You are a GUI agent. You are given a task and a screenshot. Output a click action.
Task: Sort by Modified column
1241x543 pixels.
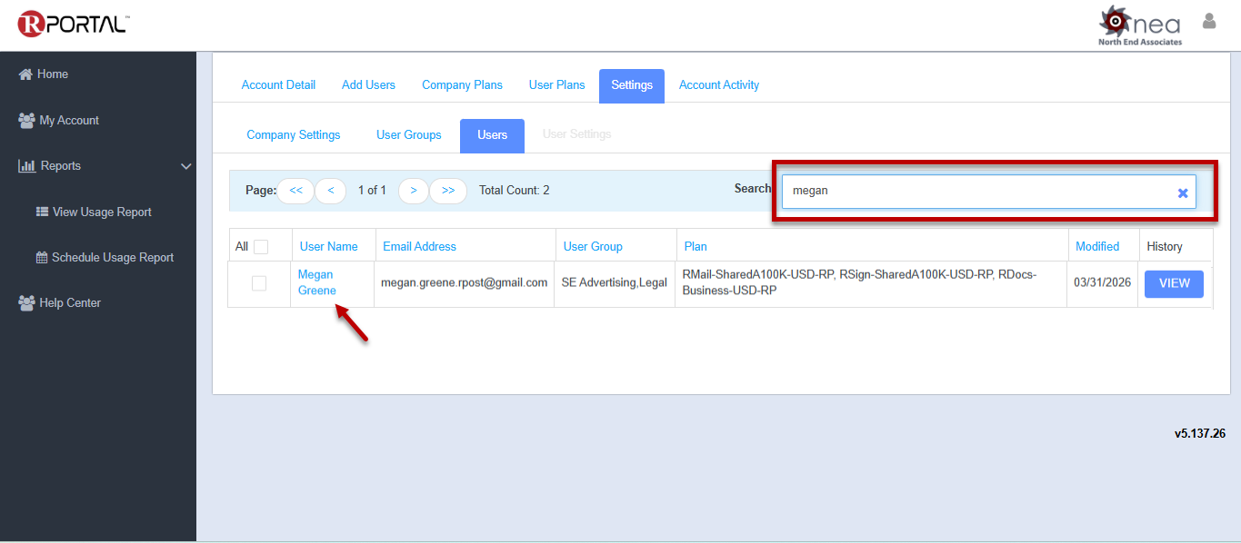click(x=1097, y=247)
